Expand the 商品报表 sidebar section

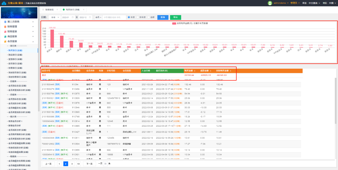click(x=33, y=36)
